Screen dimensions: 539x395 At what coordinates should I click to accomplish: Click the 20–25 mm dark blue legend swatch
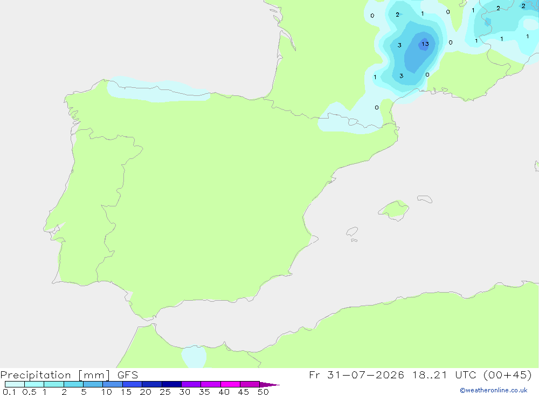[x=151, y=384]
